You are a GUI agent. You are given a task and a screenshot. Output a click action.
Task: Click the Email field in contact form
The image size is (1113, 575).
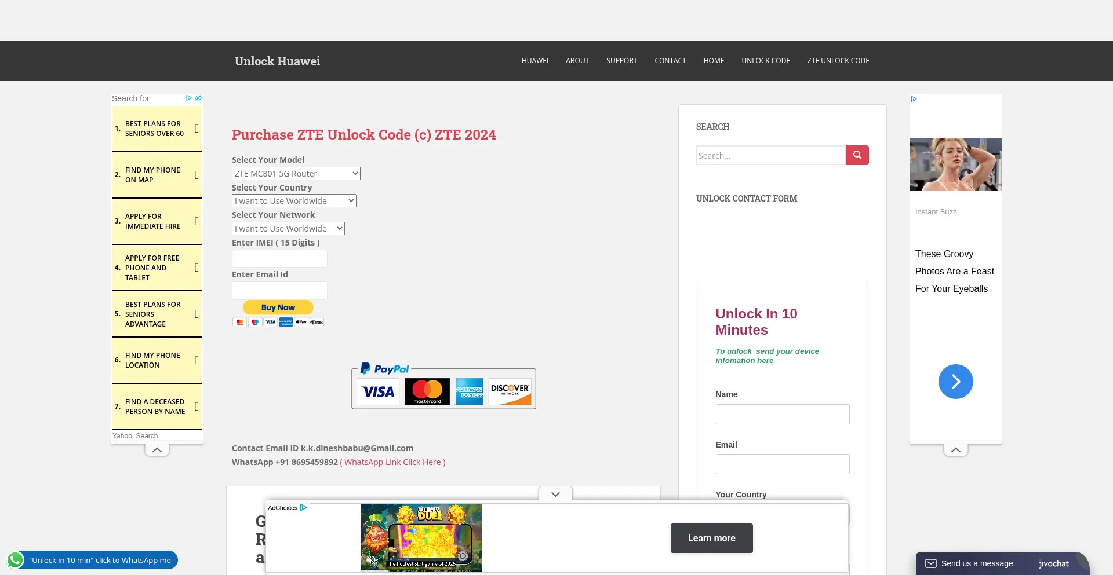tap(783, 464)
